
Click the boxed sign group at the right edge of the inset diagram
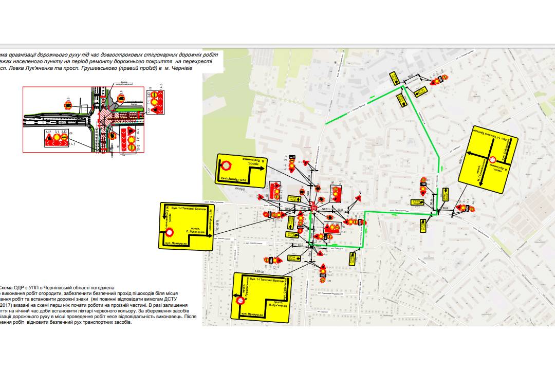coord(155,102)
